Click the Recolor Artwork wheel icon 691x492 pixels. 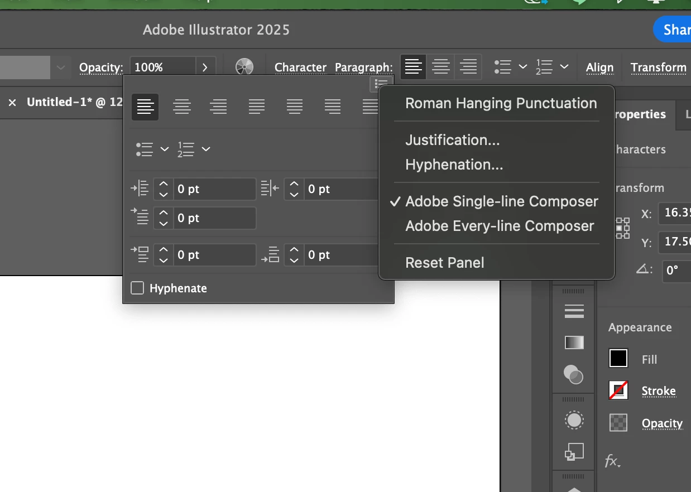coord(244,67)
